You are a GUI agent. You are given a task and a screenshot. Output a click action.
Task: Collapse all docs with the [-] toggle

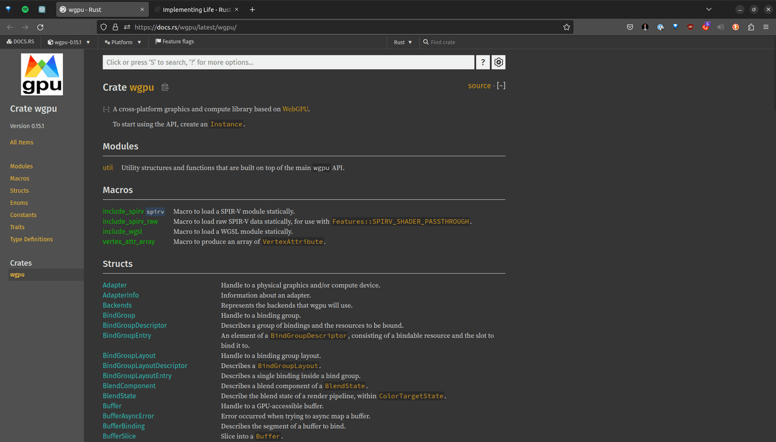(501, 85)
